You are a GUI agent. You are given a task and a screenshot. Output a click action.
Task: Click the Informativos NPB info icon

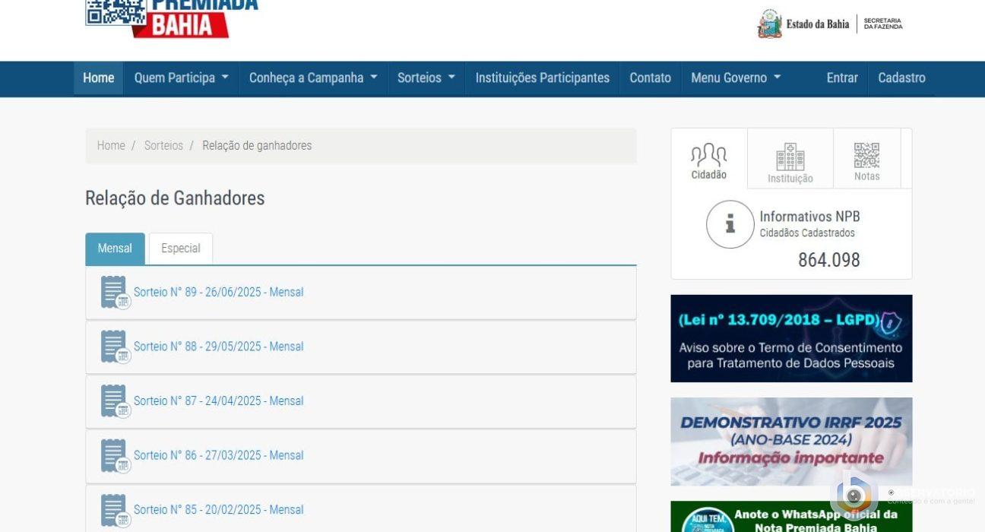coord(730,224)
